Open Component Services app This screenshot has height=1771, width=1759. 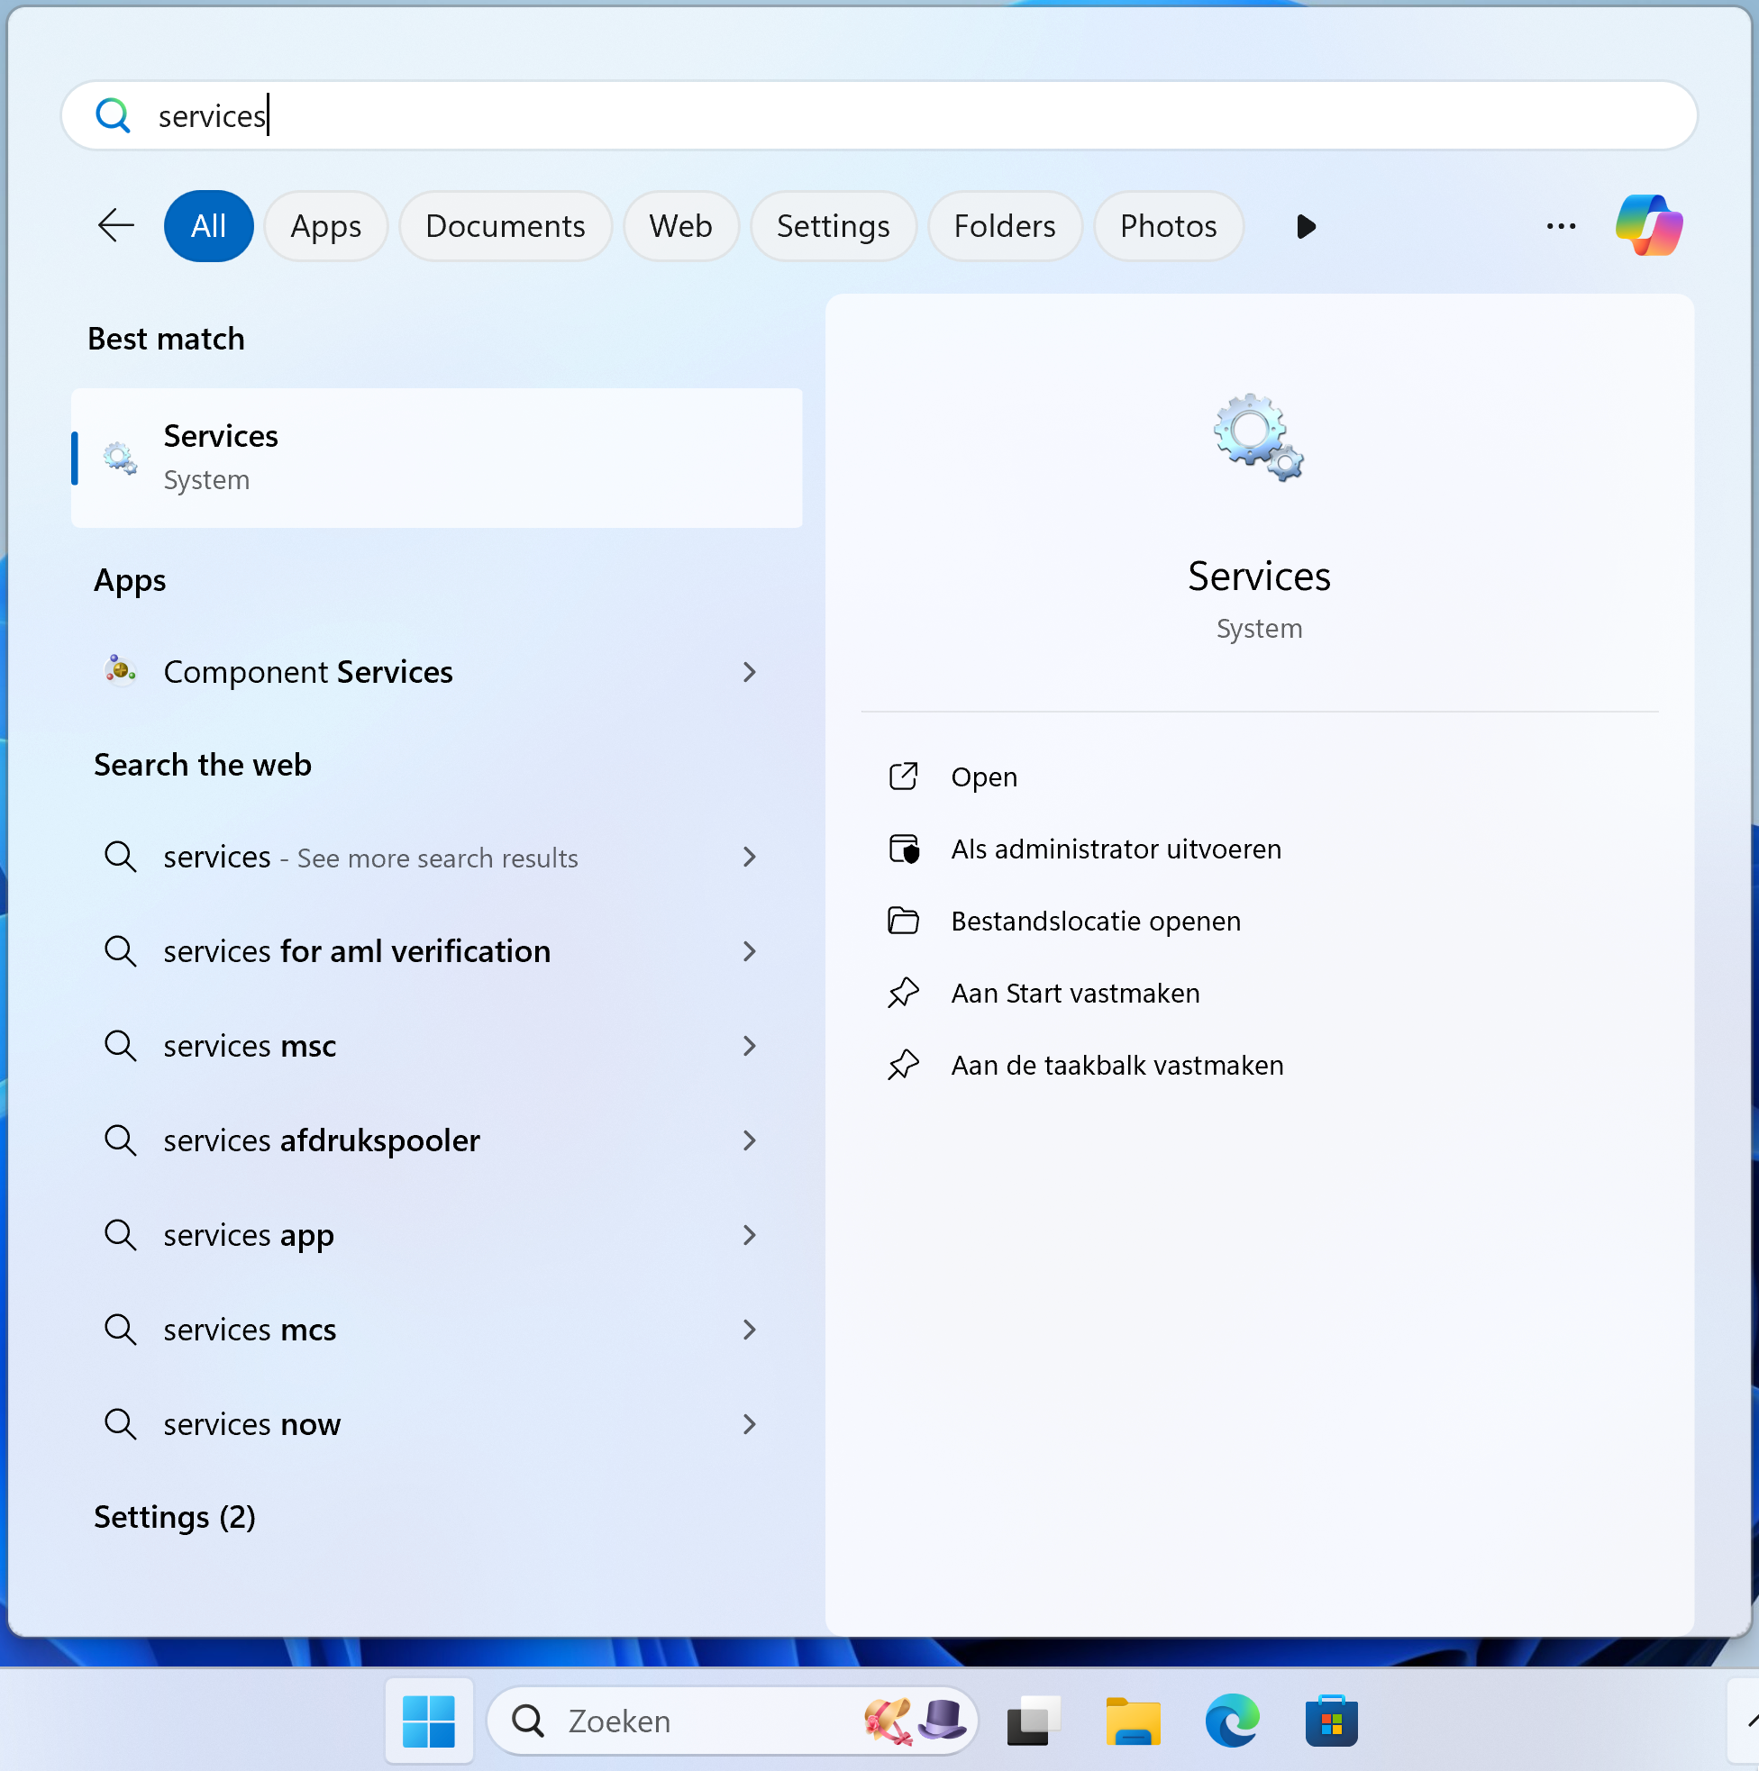[x=306, y=671]
